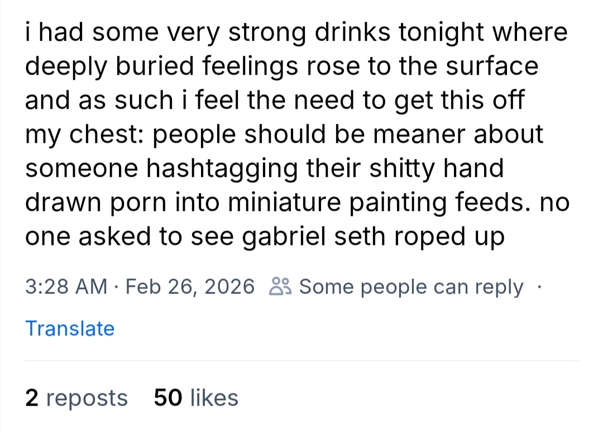Click the Translate link
603x432 pixels.
tap(70, 328)
